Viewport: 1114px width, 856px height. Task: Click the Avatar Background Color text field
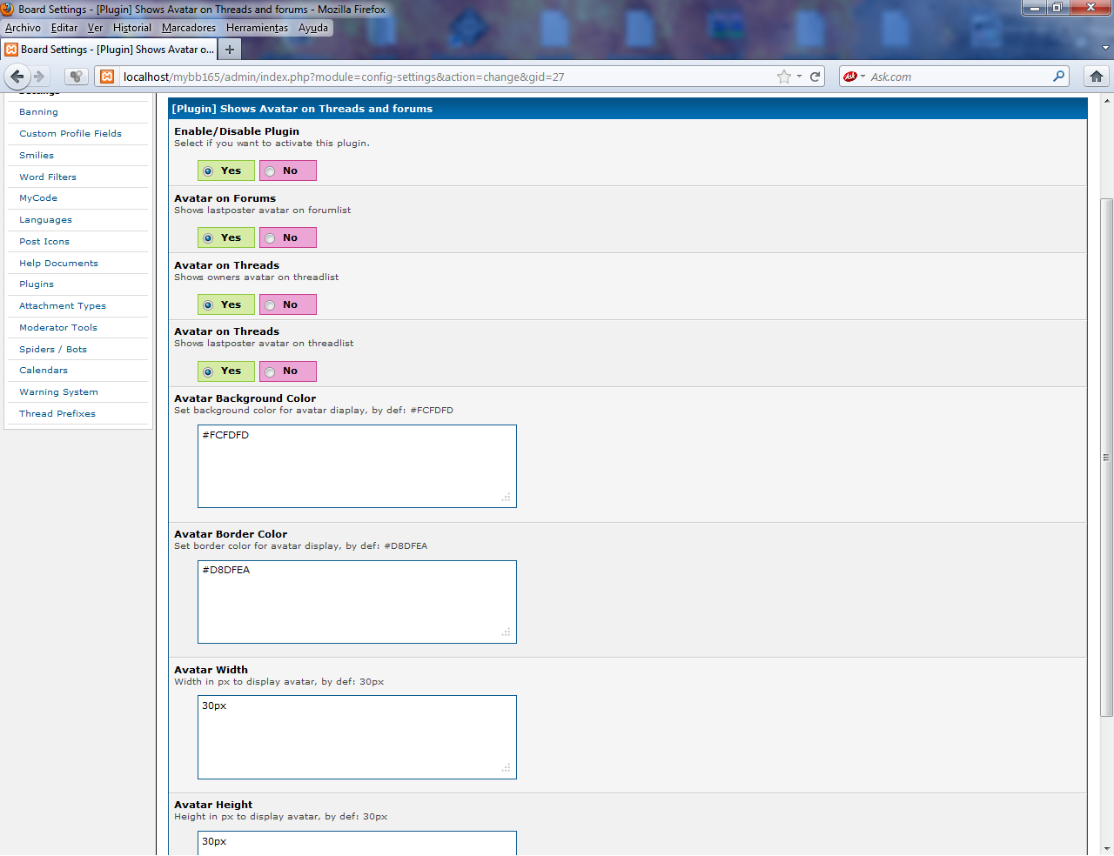pos(357,466)
